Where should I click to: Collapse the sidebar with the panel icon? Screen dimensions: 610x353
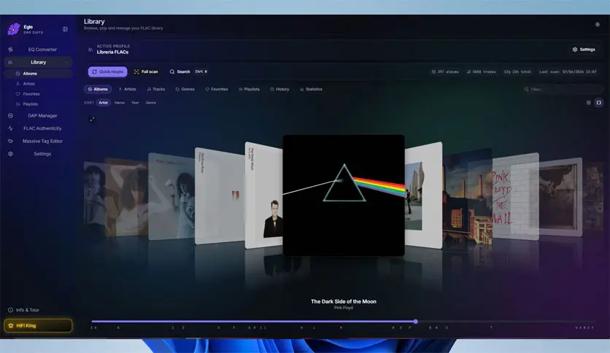[x=66, y=29]
